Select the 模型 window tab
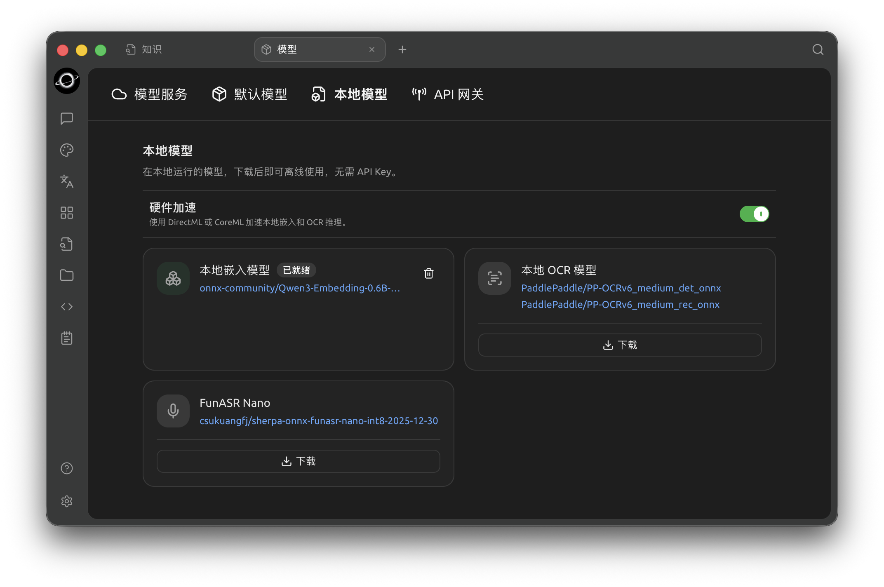The height and width of the screenshot is (587, 884). [320, 49]
